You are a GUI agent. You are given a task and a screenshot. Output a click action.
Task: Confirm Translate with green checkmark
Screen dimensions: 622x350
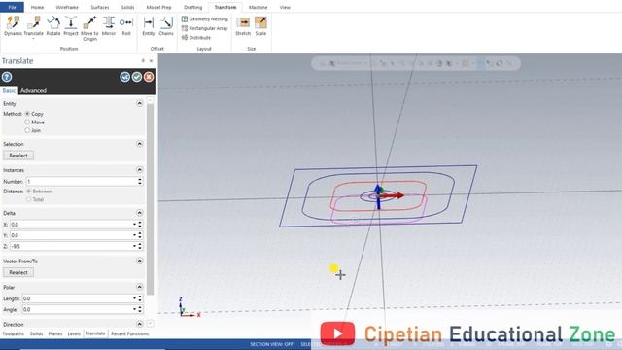point(137,77)
